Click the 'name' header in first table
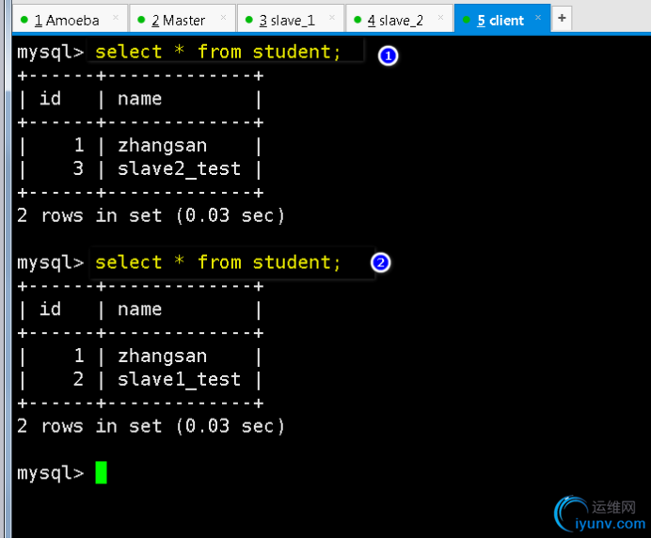Screen dimensions: 651x539 click(139, 99)
